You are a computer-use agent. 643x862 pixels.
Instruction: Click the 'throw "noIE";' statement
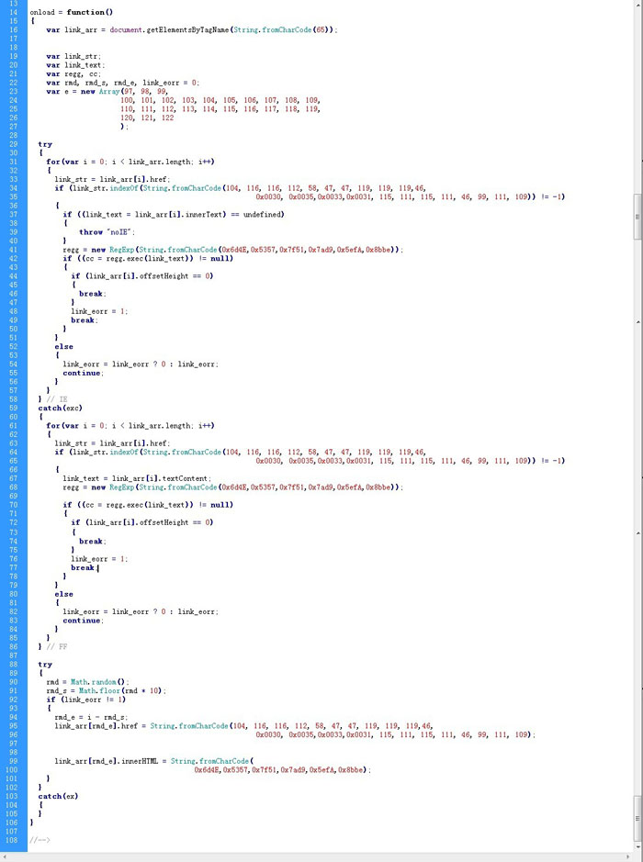[107, 232]
